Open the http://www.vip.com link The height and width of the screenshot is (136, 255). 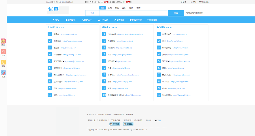pyautogui.click(x=69, y=48)
